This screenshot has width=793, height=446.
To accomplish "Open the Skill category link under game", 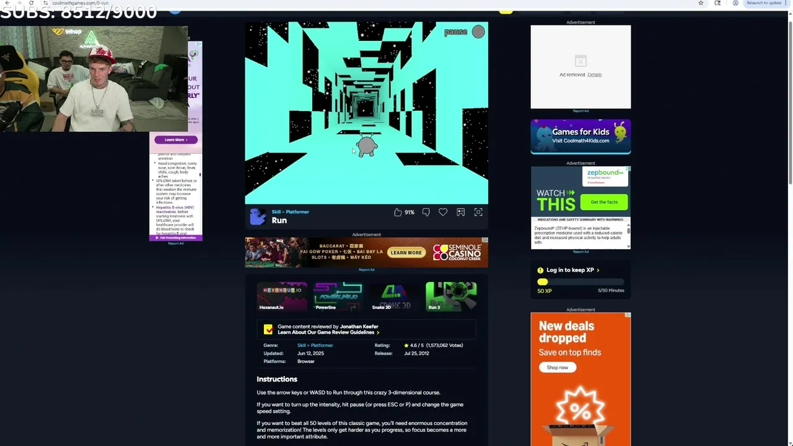I will point(276,212).
